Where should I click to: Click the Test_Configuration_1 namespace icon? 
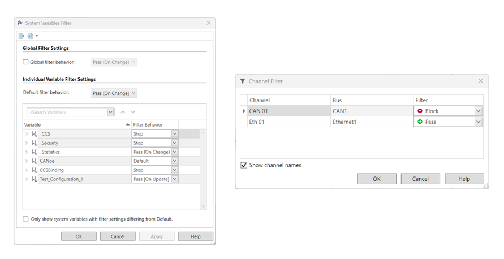tap(35, 179)
